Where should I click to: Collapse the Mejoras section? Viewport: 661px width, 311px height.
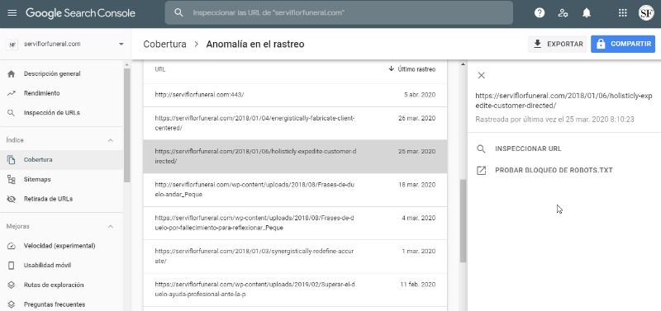click(111, 226)
